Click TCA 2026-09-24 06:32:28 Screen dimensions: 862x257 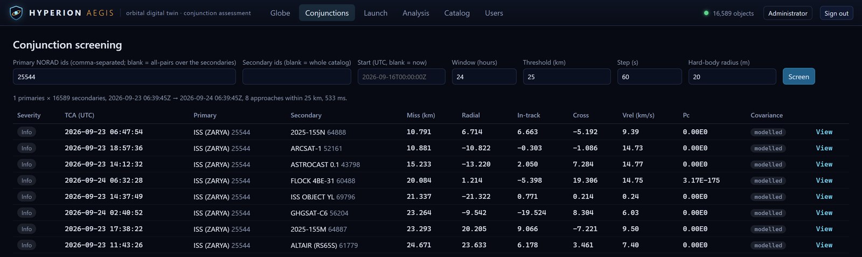[103, 180]
